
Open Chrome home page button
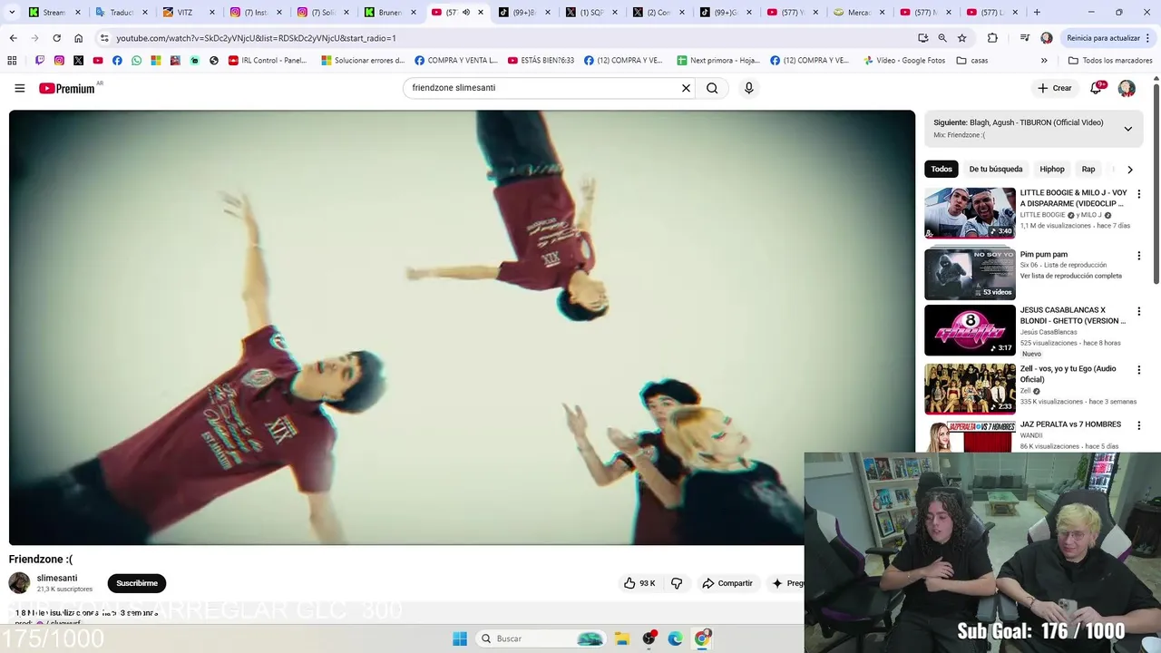(x=79, y=38)
